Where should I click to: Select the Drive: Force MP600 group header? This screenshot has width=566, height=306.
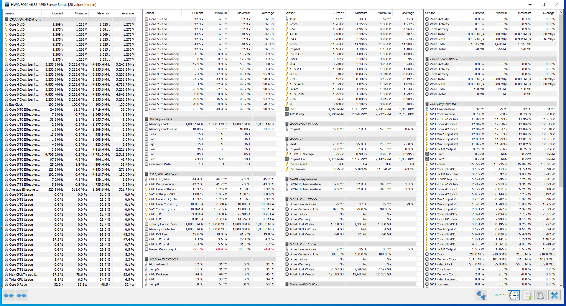[491, 59]
